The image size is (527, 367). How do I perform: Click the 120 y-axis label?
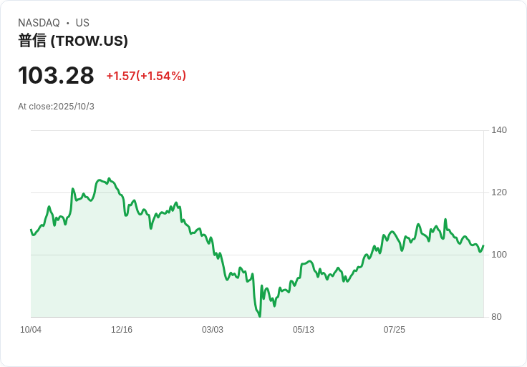[498, 192]
